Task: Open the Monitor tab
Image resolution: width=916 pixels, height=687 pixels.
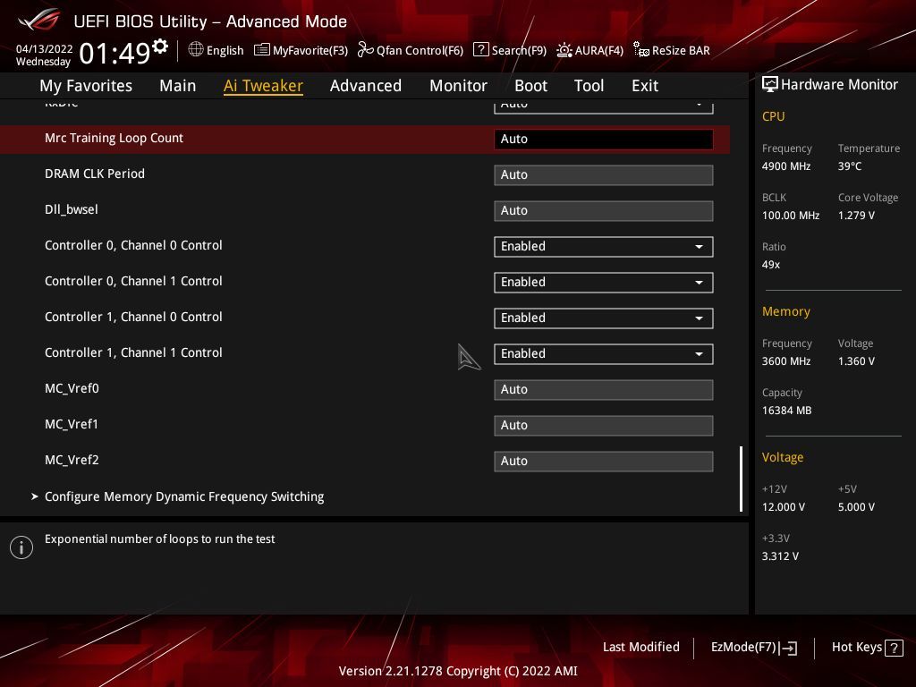Action: click(458, 86)
